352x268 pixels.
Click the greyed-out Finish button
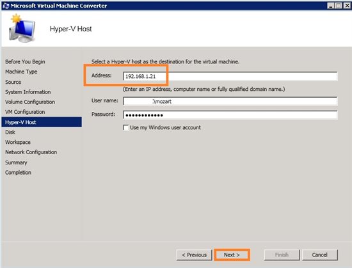(x=282, y=255)
